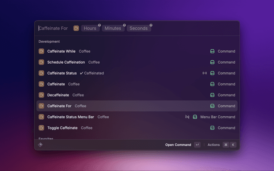Select the Caffeinate command
The image size is (274, 171).
click(x=56, y=84)
